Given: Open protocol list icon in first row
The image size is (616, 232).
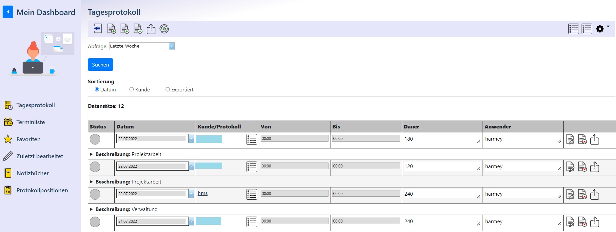Looking at the screenshot, I should 251,139.
